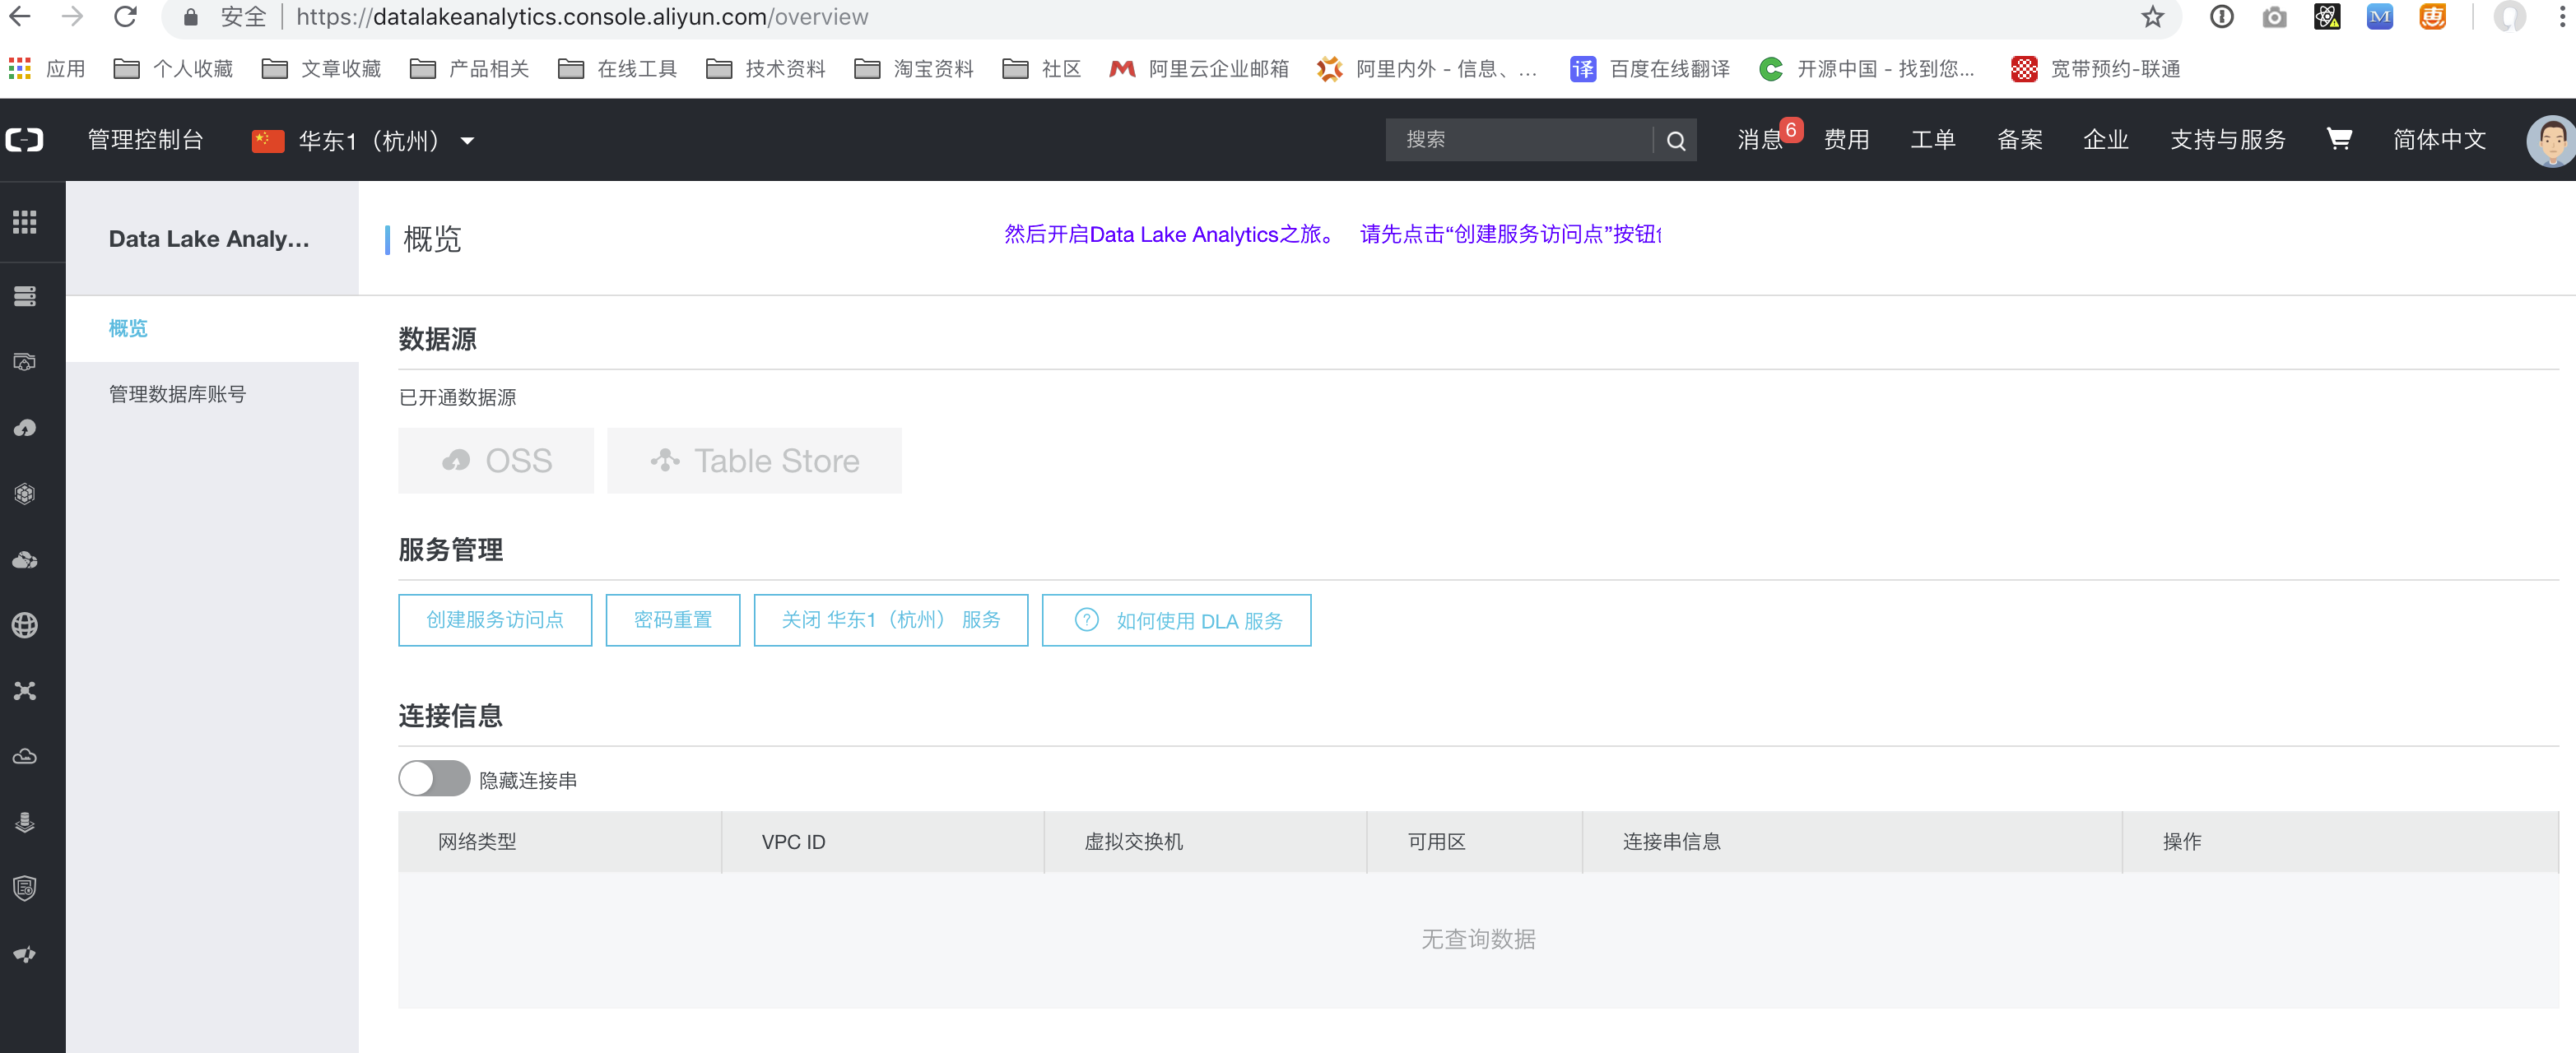
Task: Select 管理数据库账号 in side menu
Action: click(x=177, y=394)
